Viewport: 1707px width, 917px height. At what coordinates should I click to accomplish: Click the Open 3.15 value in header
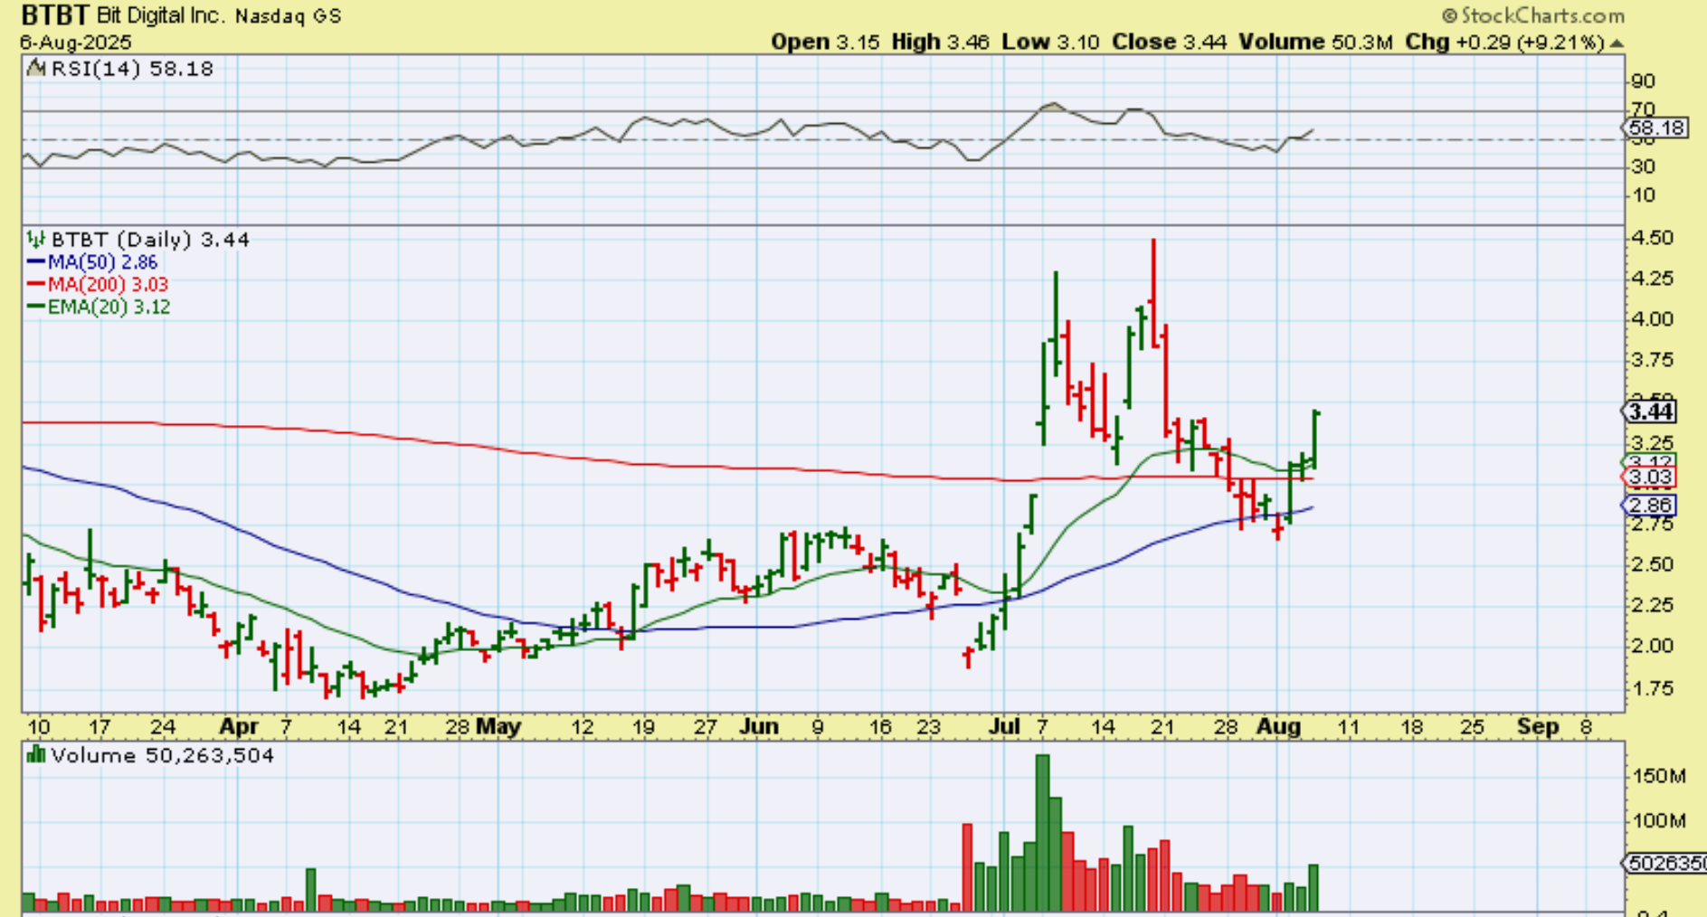pos(825,42)
